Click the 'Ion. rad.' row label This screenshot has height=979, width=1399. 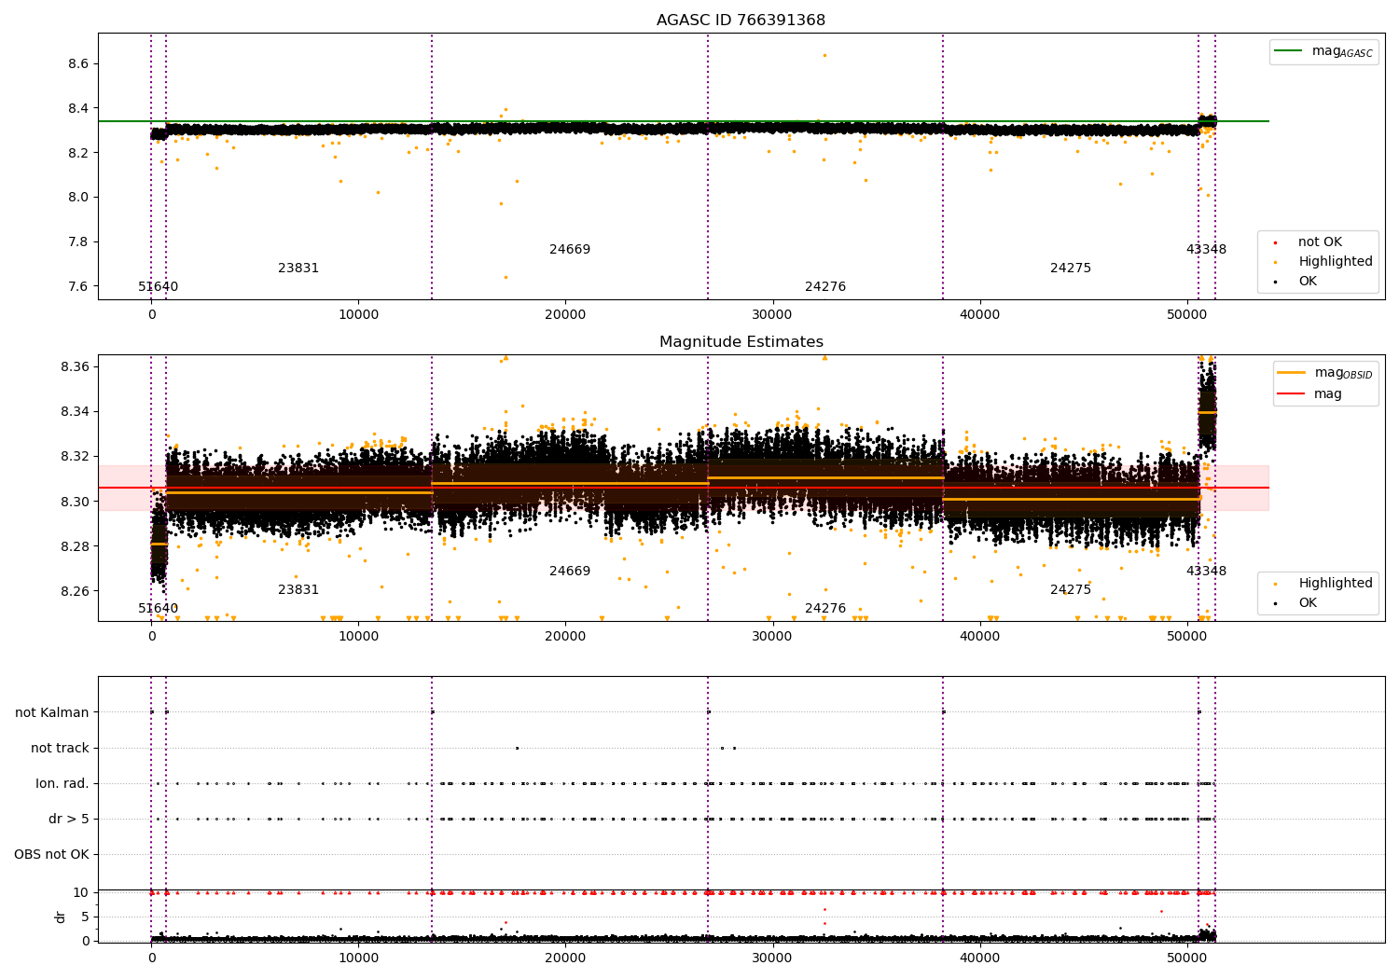[62, 784]
